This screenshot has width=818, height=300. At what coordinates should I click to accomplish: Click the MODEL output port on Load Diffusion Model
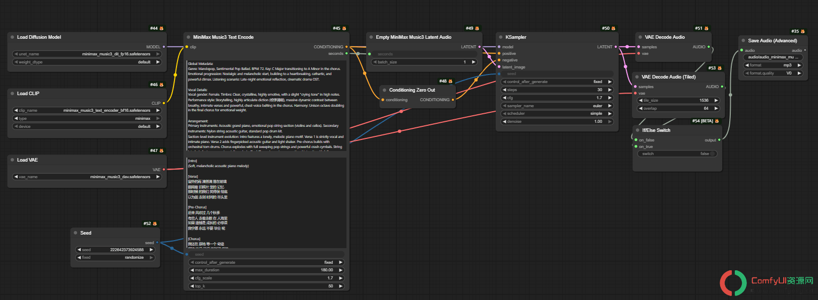pyautogui.click(x=164, y=47)
